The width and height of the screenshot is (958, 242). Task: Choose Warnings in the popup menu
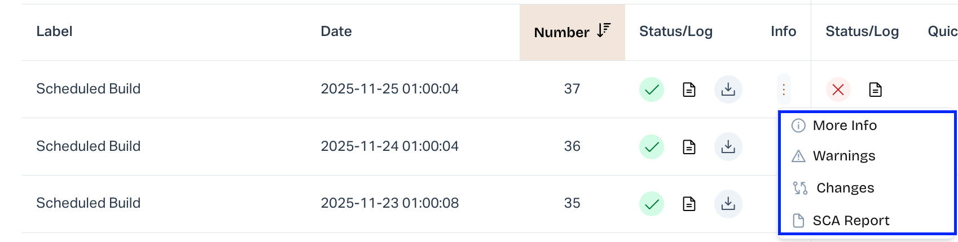[x=843, y=156]
